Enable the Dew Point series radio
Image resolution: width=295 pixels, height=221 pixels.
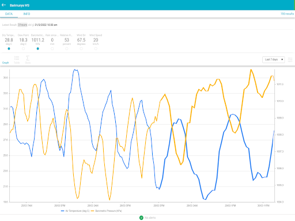pos(23,49)
